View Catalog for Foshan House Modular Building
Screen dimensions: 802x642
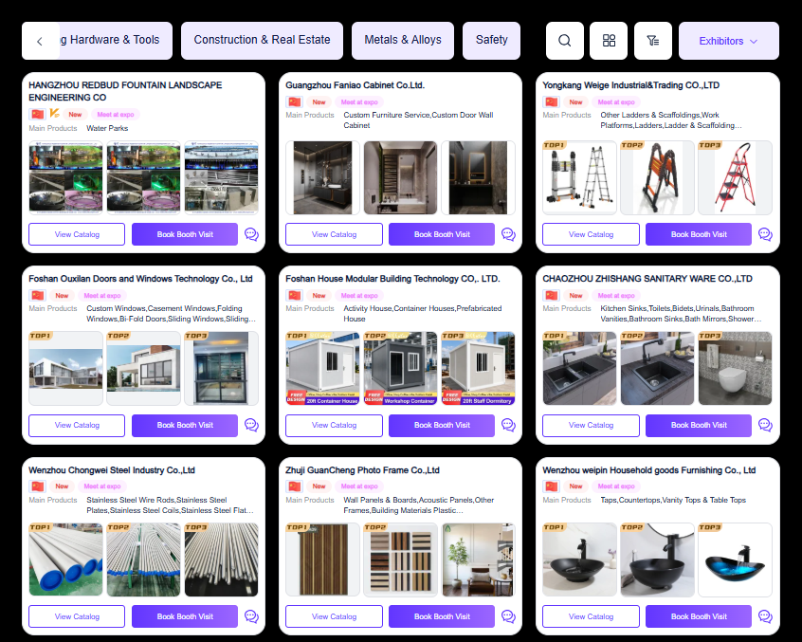coord(334,425)
